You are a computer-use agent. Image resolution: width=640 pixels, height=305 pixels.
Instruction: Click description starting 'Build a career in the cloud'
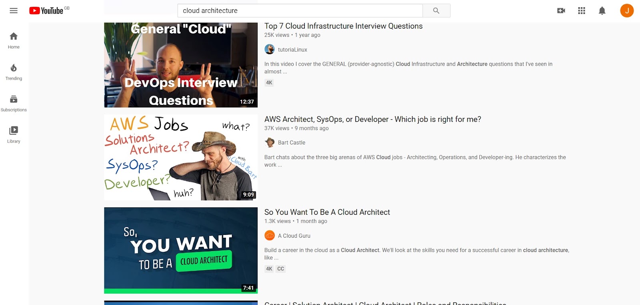click(x=416, y=254)
